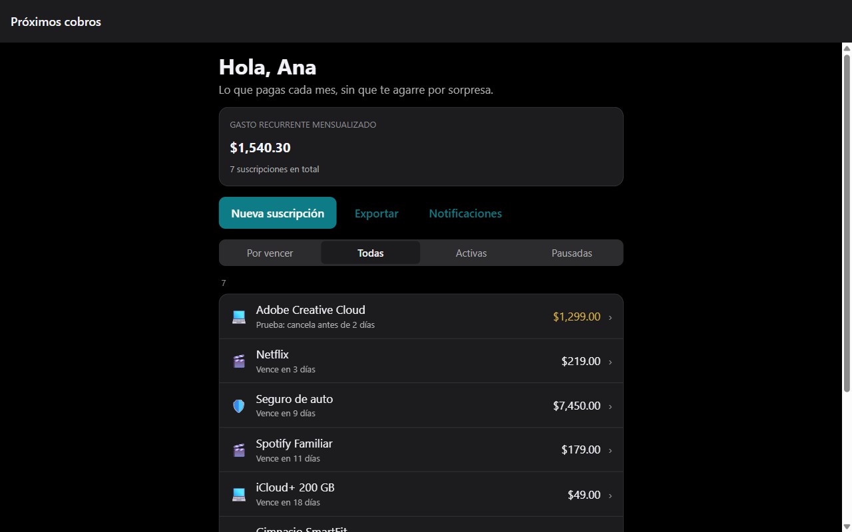852x532 pixels.
Task: Click Prueba: cancela antes de 2 días
Action: (316, 325)
